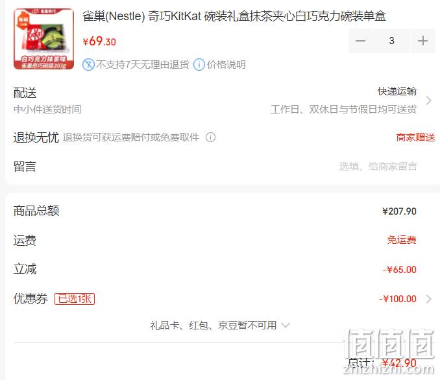Increase quantity with the plus button
This screenshot has width=440, height=380.
tap(422, 41)
